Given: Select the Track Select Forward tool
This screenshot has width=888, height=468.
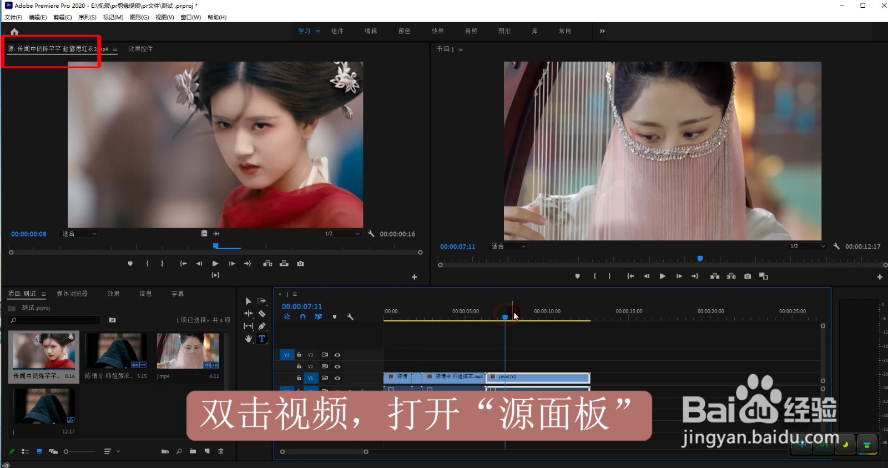Looking at the screenshot, I should pyautogui.click(x=262, y=301).
